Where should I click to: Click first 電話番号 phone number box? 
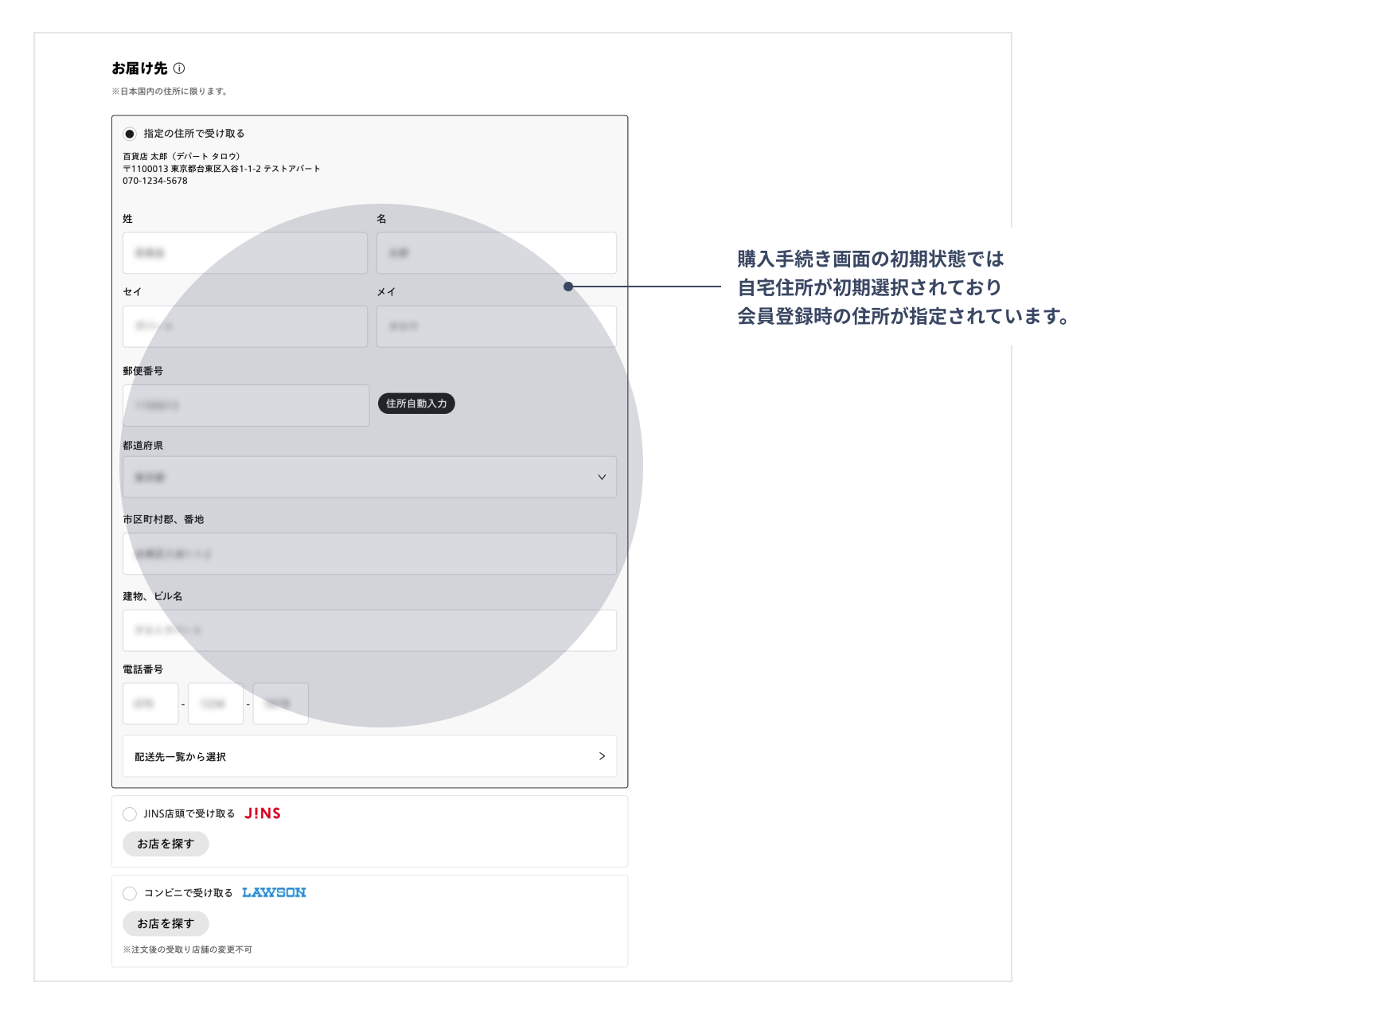150,704
